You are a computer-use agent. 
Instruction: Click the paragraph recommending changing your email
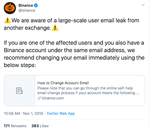[74, 54]
